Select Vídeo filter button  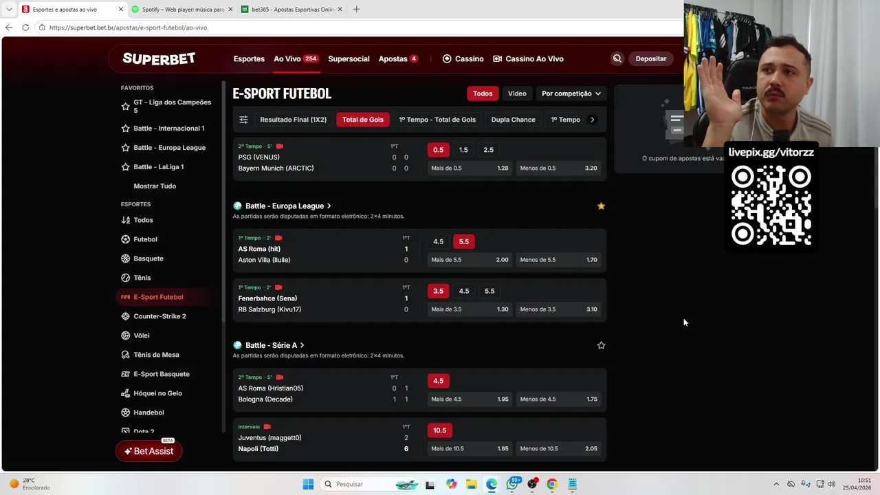(x=517, y=93)
